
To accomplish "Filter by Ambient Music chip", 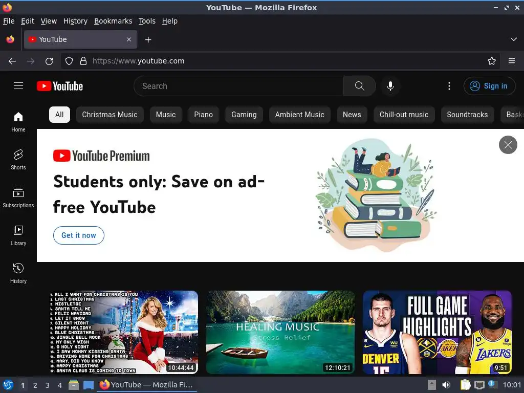I will pyautogui.click(x=299, y=115).
